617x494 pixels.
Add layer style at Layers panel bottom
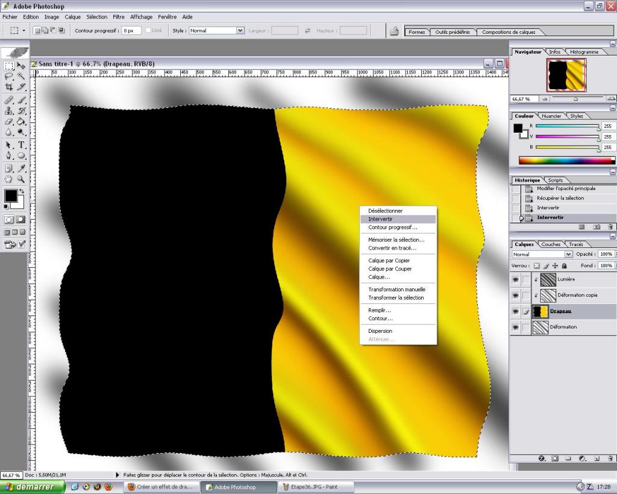542,458
